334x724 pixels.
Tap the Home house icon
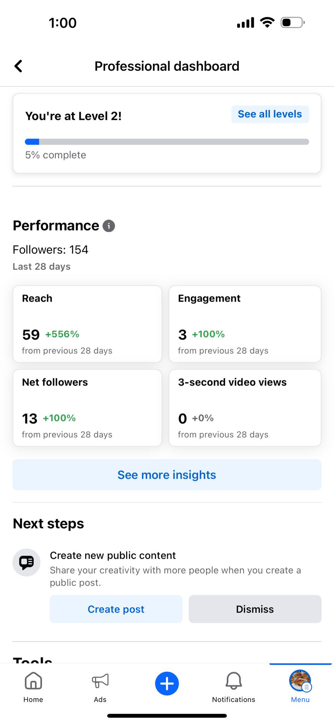33,681
